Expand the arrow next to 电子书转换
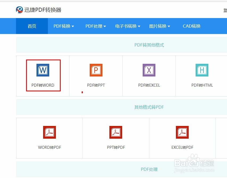This screenshot has width=227, height=178. point(139,27)
